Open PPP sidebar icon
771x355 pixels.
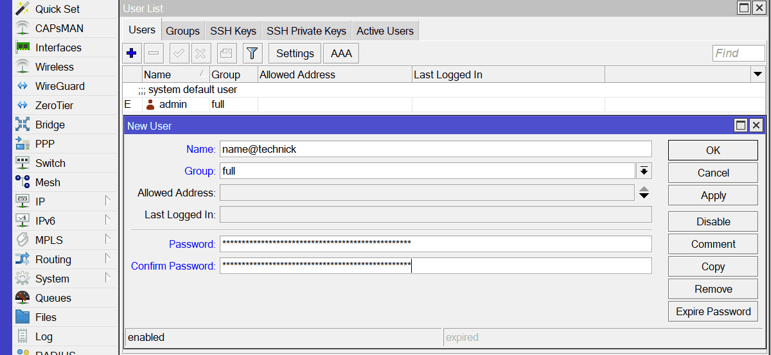coord(22,144)
